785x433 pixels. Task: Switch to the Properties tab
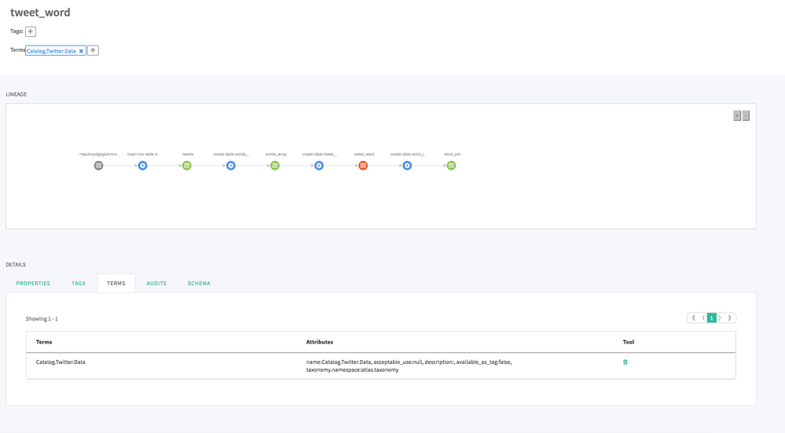[33, 284]
